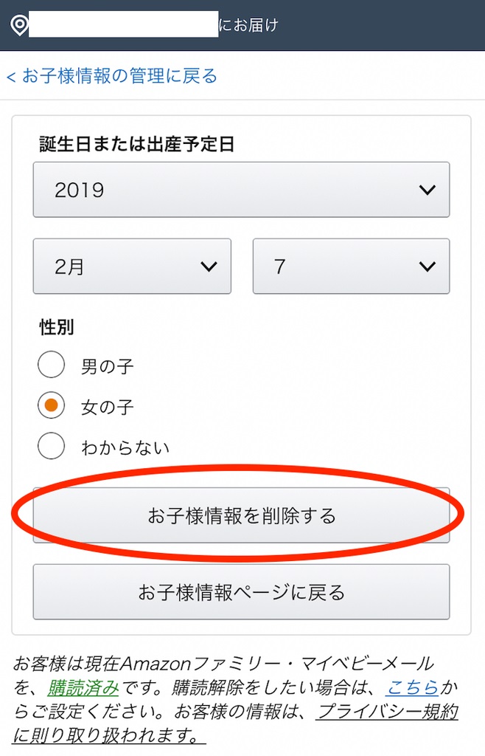
Task: Click the back chevron beside お子様情報の管理に戻る
Action: (11, 77)
